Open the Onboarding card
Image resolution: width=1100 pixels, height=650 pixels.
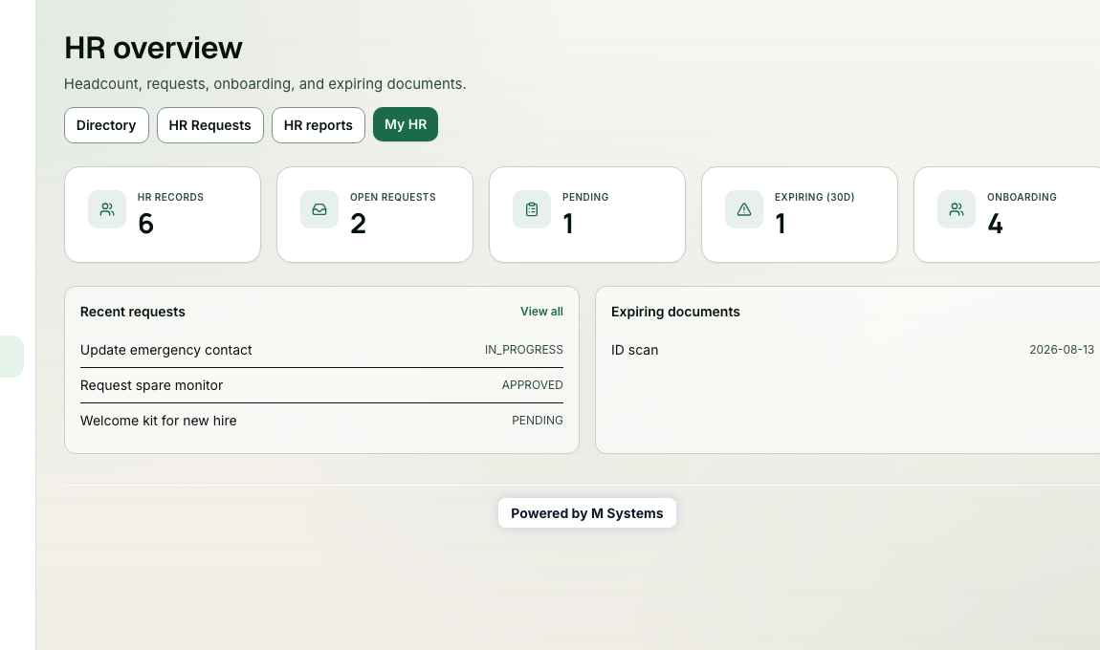point(1007,214)
